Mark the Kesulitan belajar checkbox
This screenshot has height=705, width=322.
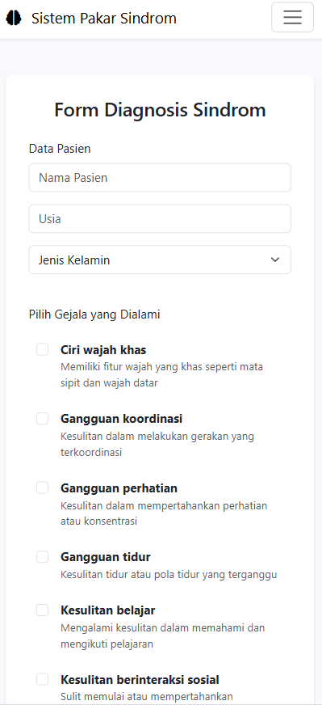(42, 610)
